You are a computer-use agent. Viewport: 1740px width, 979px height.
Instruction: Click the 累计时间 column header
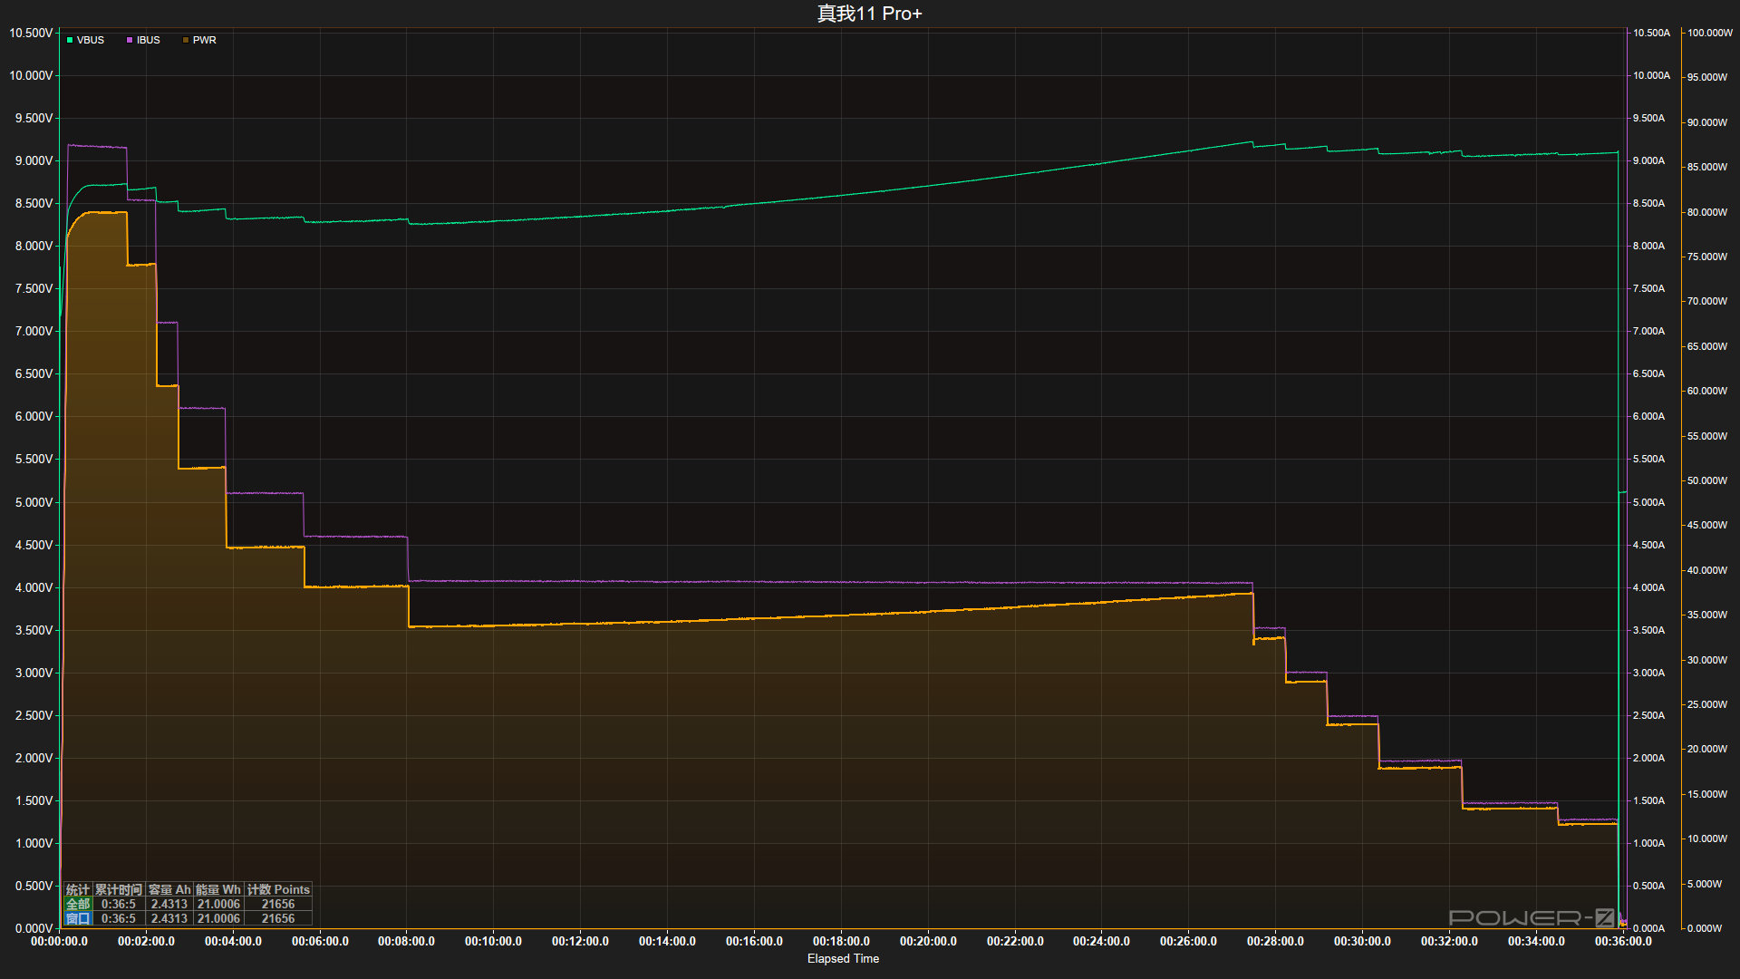(x=119, y=889)
